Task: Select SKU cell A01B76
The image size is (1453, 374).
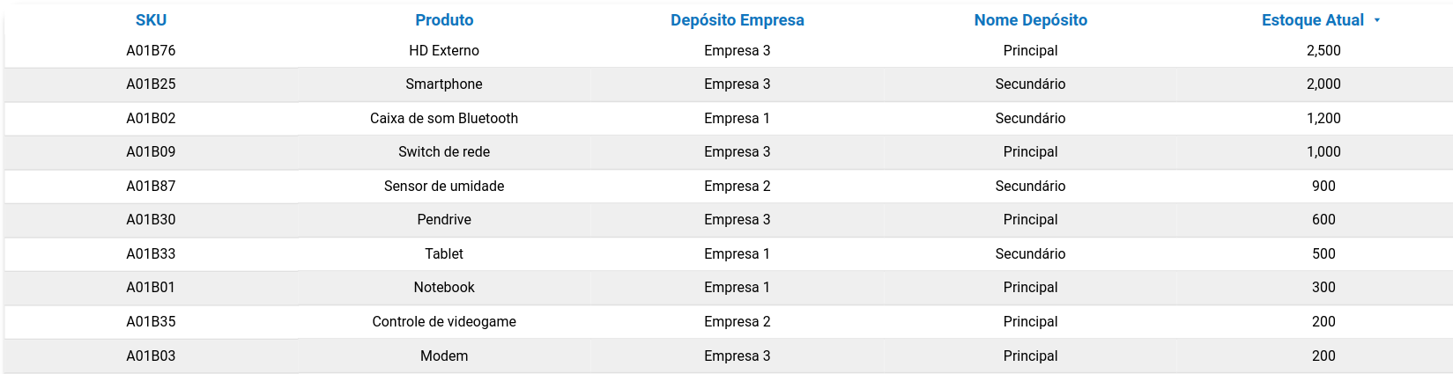Action: tap(151, 51)
